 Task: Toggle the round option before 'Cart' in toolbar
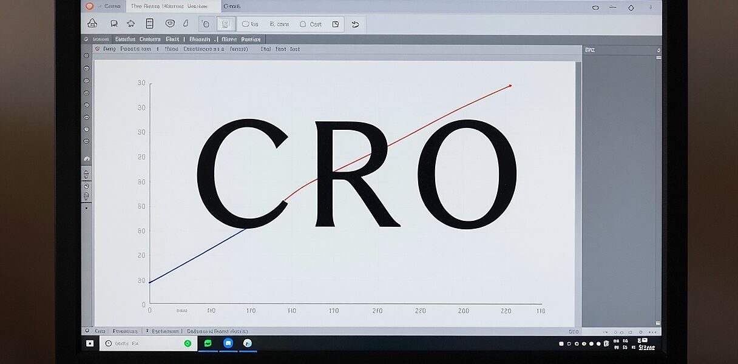tap(303, 24)
